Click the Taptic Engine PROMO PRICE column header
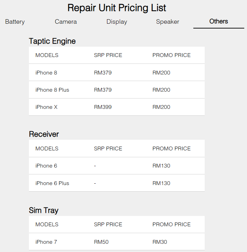The image size is (247, 252). pos(171,55)
